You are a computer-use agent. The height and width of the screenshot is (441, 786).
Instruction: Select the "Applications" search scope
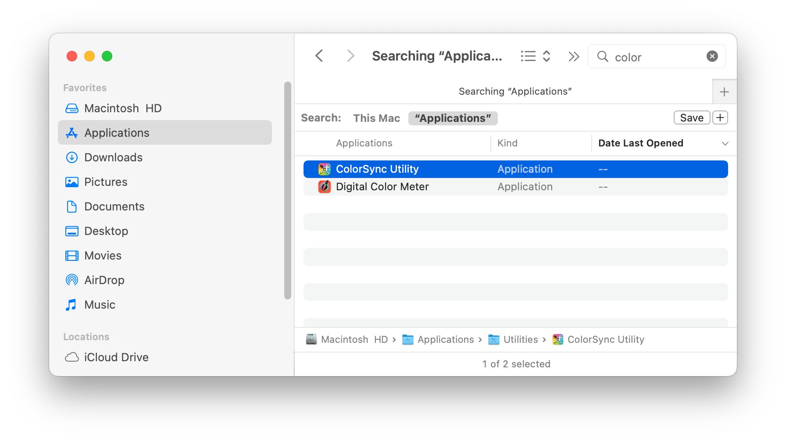(453, 118)
